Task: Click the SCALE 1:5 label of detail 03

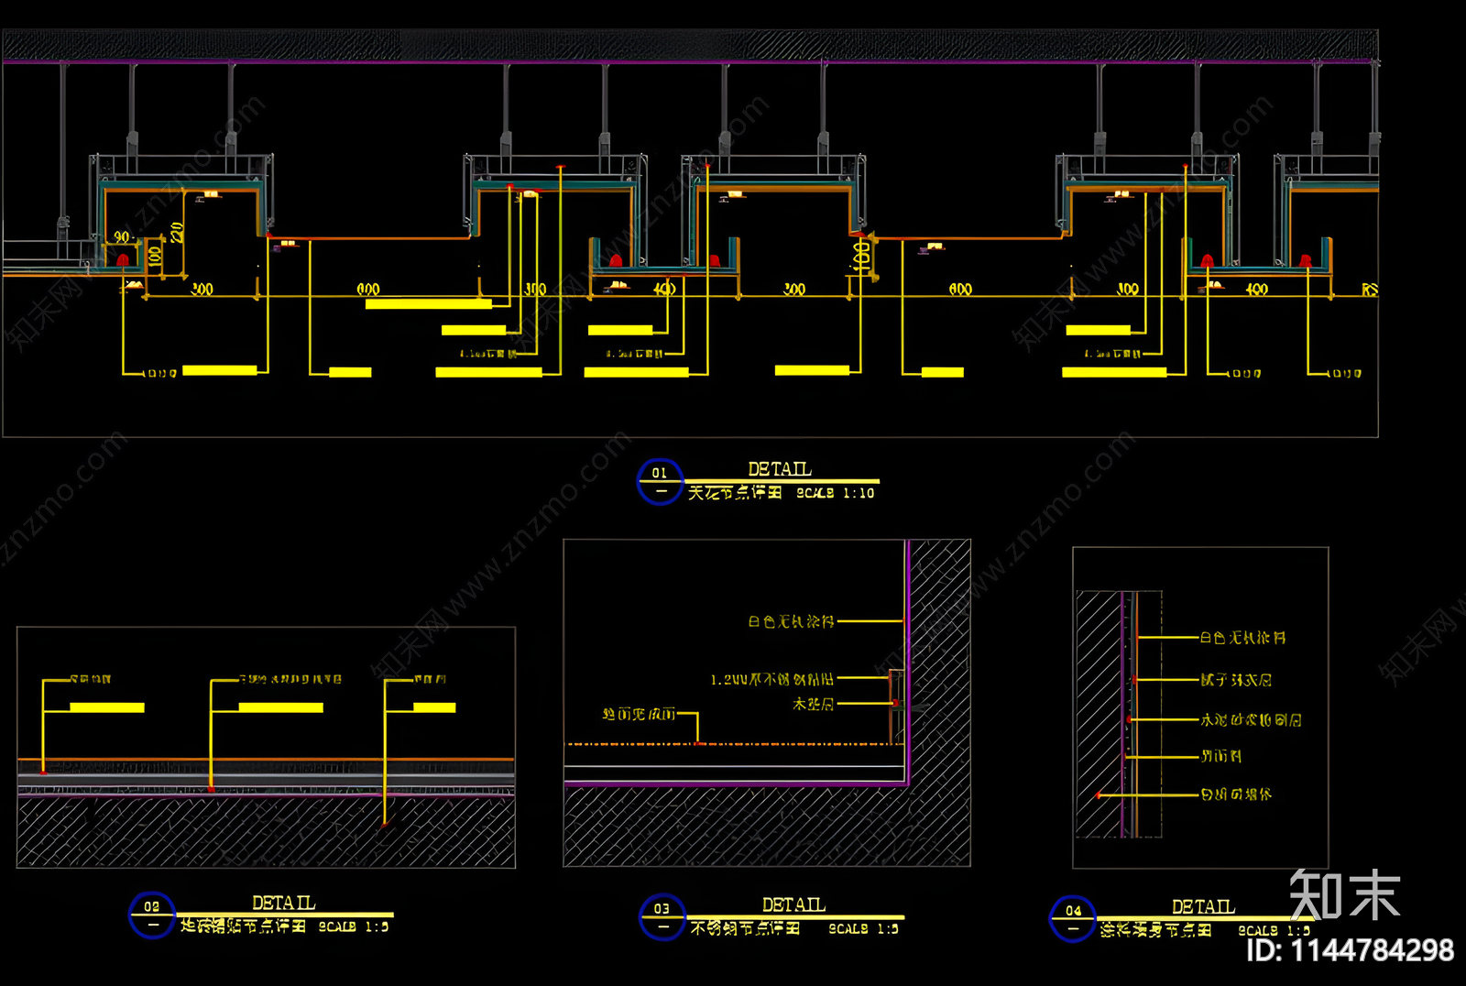Action: 864,928
